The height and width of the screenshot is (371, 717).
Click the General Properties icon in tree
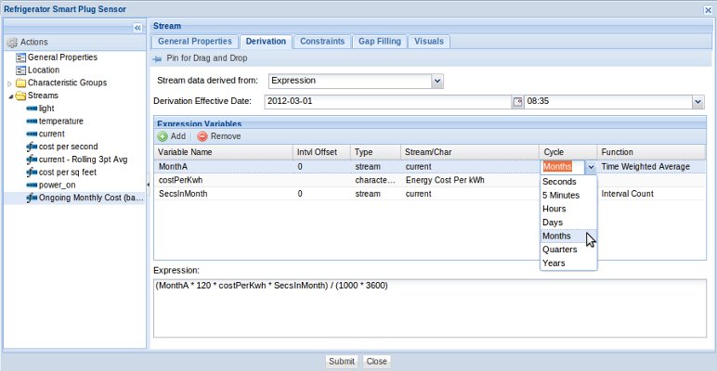(x=20, y=57)
